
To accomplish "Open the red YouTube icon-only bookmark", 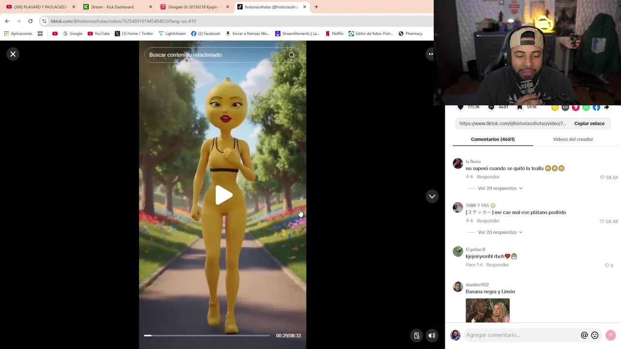I will coord(55,34).
